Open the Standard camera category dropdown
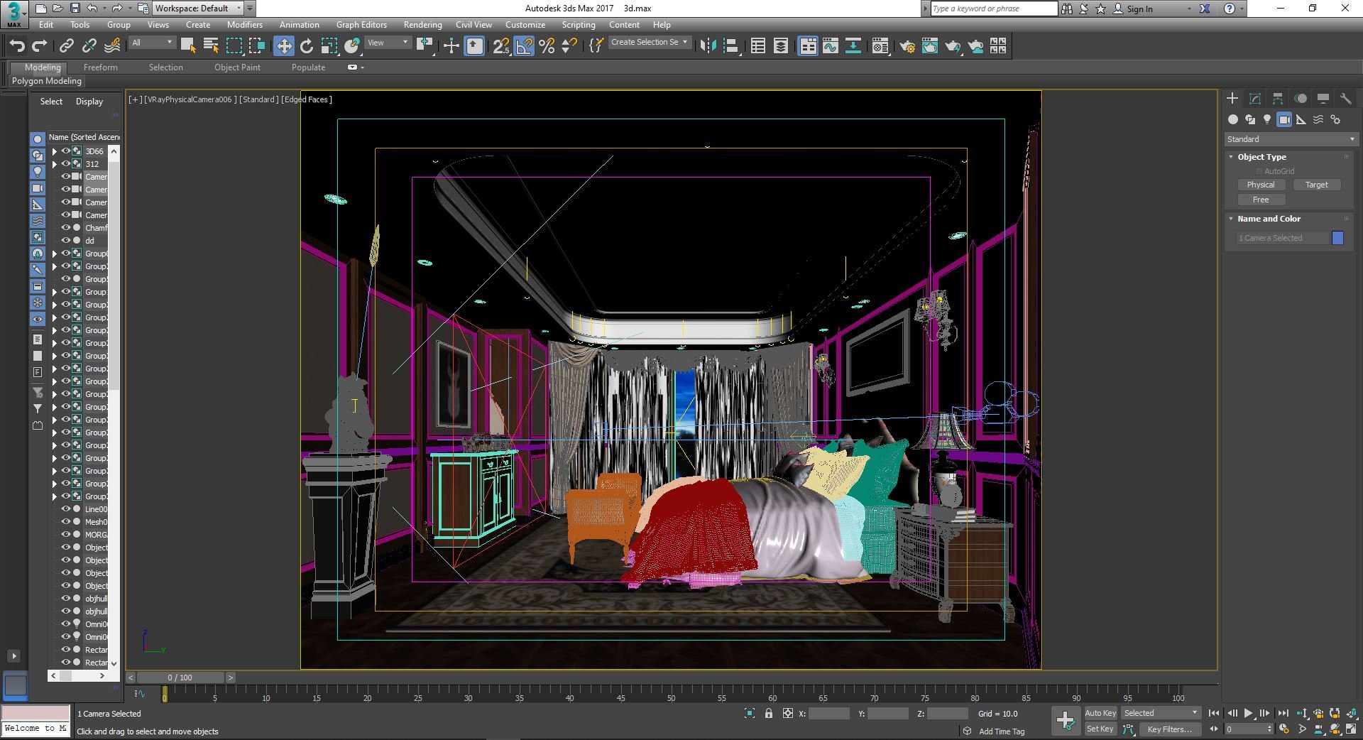 click(1291, 139)
